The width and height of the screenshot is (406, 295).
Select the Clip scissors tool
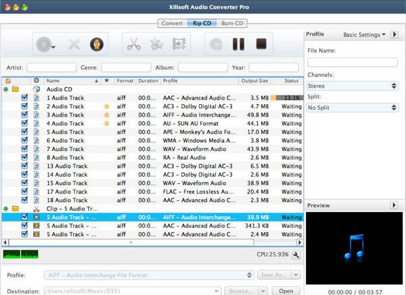pos(133,44)
